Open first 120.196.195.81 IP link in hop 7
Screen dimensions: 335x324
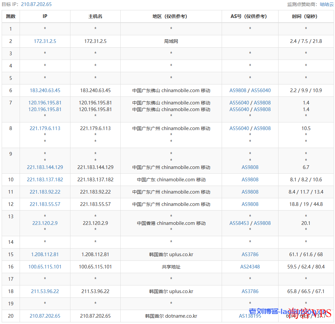(x=45, y=103)
